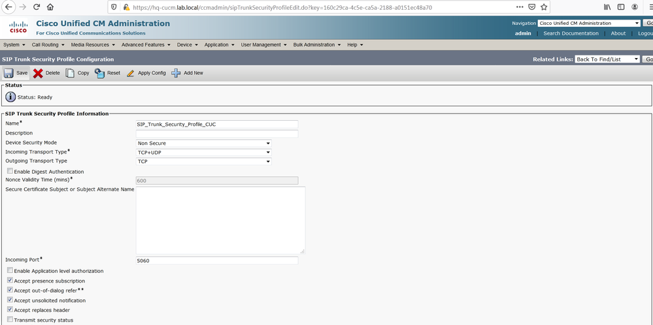This screenshot has height=325, width=653.
Task: Open the Device Security Mode dropdown
Action: click(x=204, y=144)
